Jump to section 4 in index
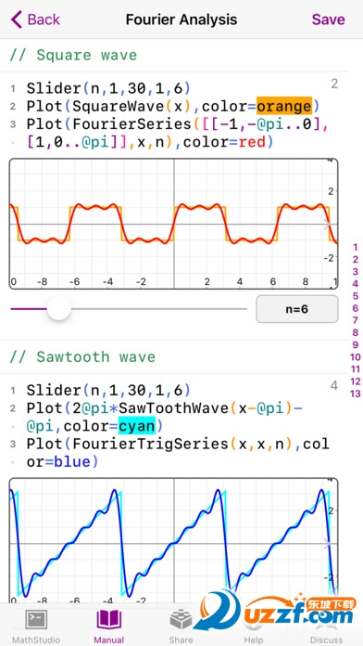Viewport: 363px width, 646px height. (x=356, y=284)
